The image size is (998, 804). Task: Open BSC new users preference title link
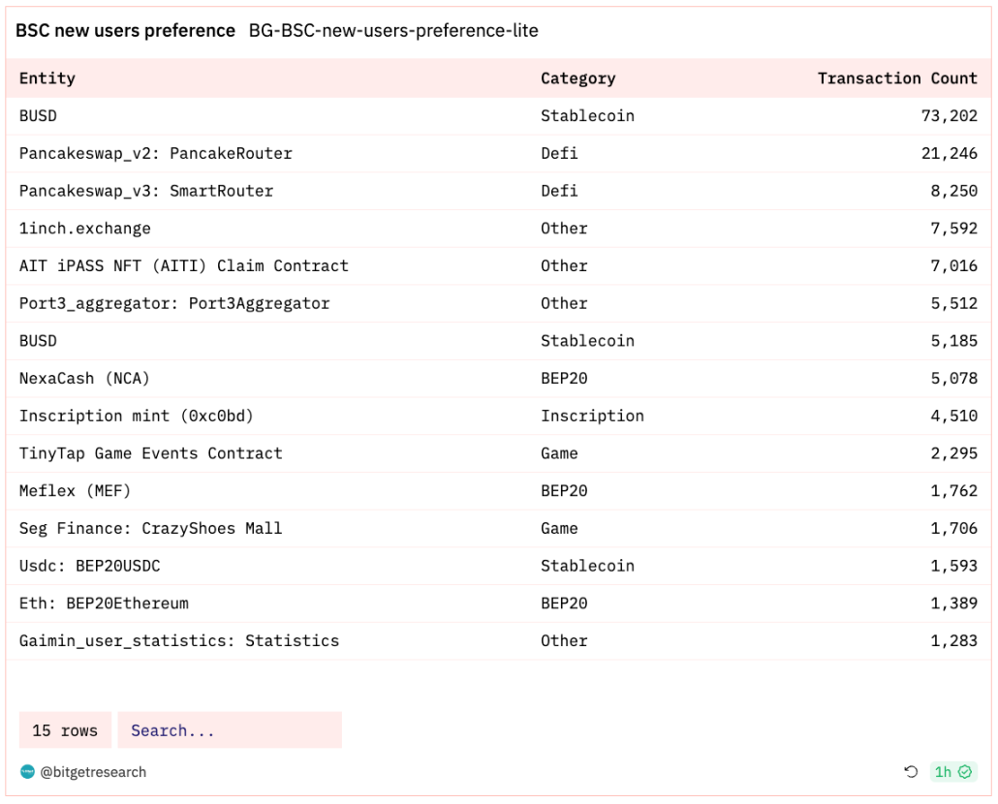[125, 31]
